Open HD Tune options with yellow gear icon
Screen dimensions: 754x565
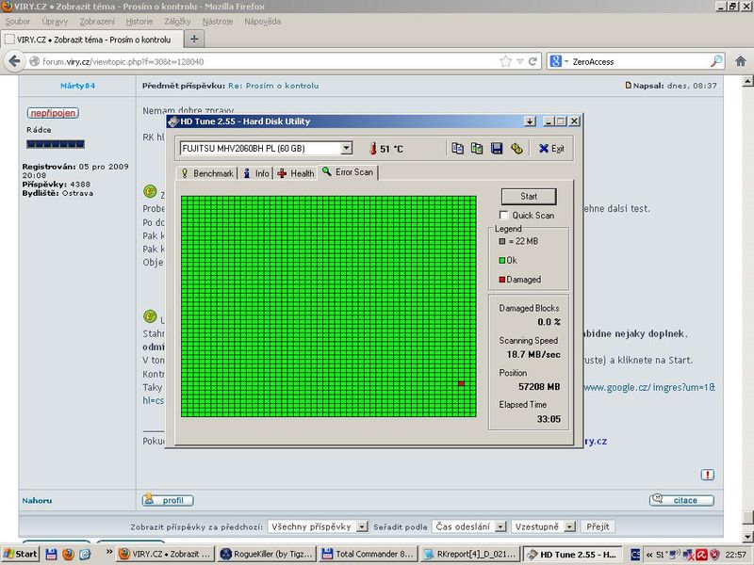pos(516,149)
